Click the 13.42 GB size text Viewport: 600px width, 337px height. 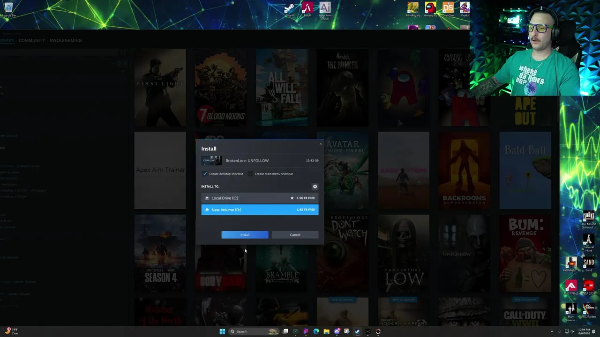(x=312, y=161)
